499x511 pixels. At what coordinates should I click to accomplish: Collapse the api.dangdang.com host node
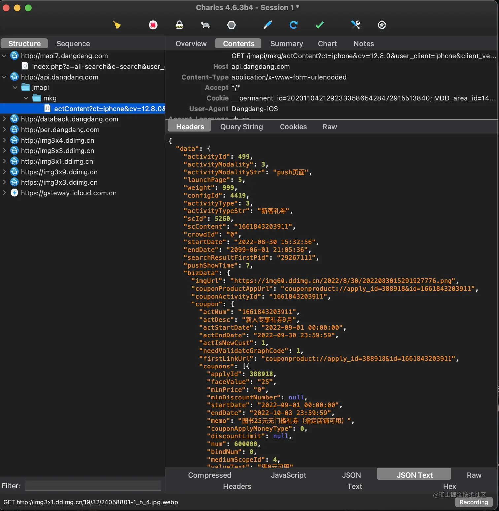coord(4,77)
